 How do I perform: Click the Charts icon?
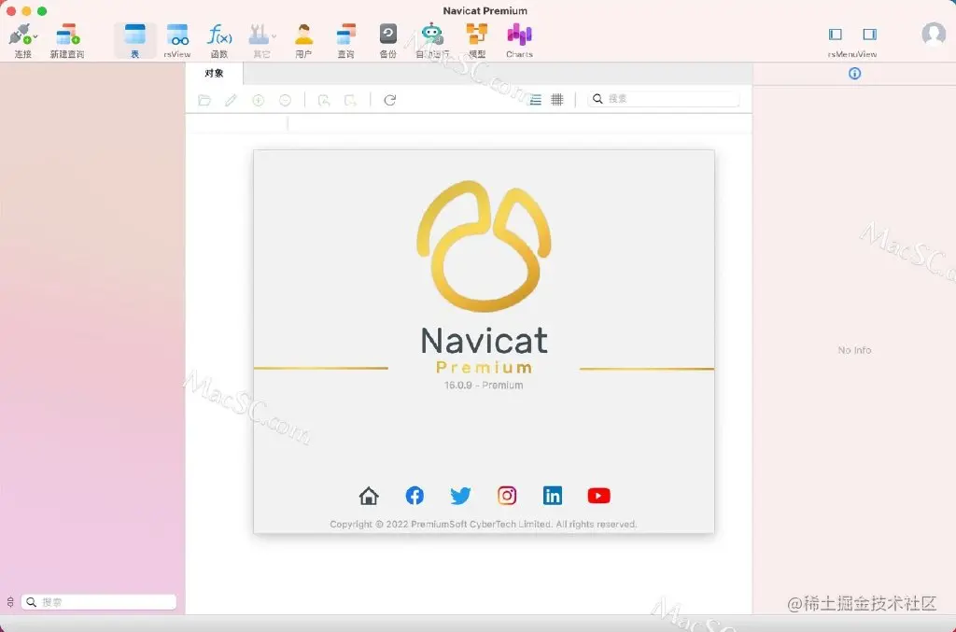519,35
